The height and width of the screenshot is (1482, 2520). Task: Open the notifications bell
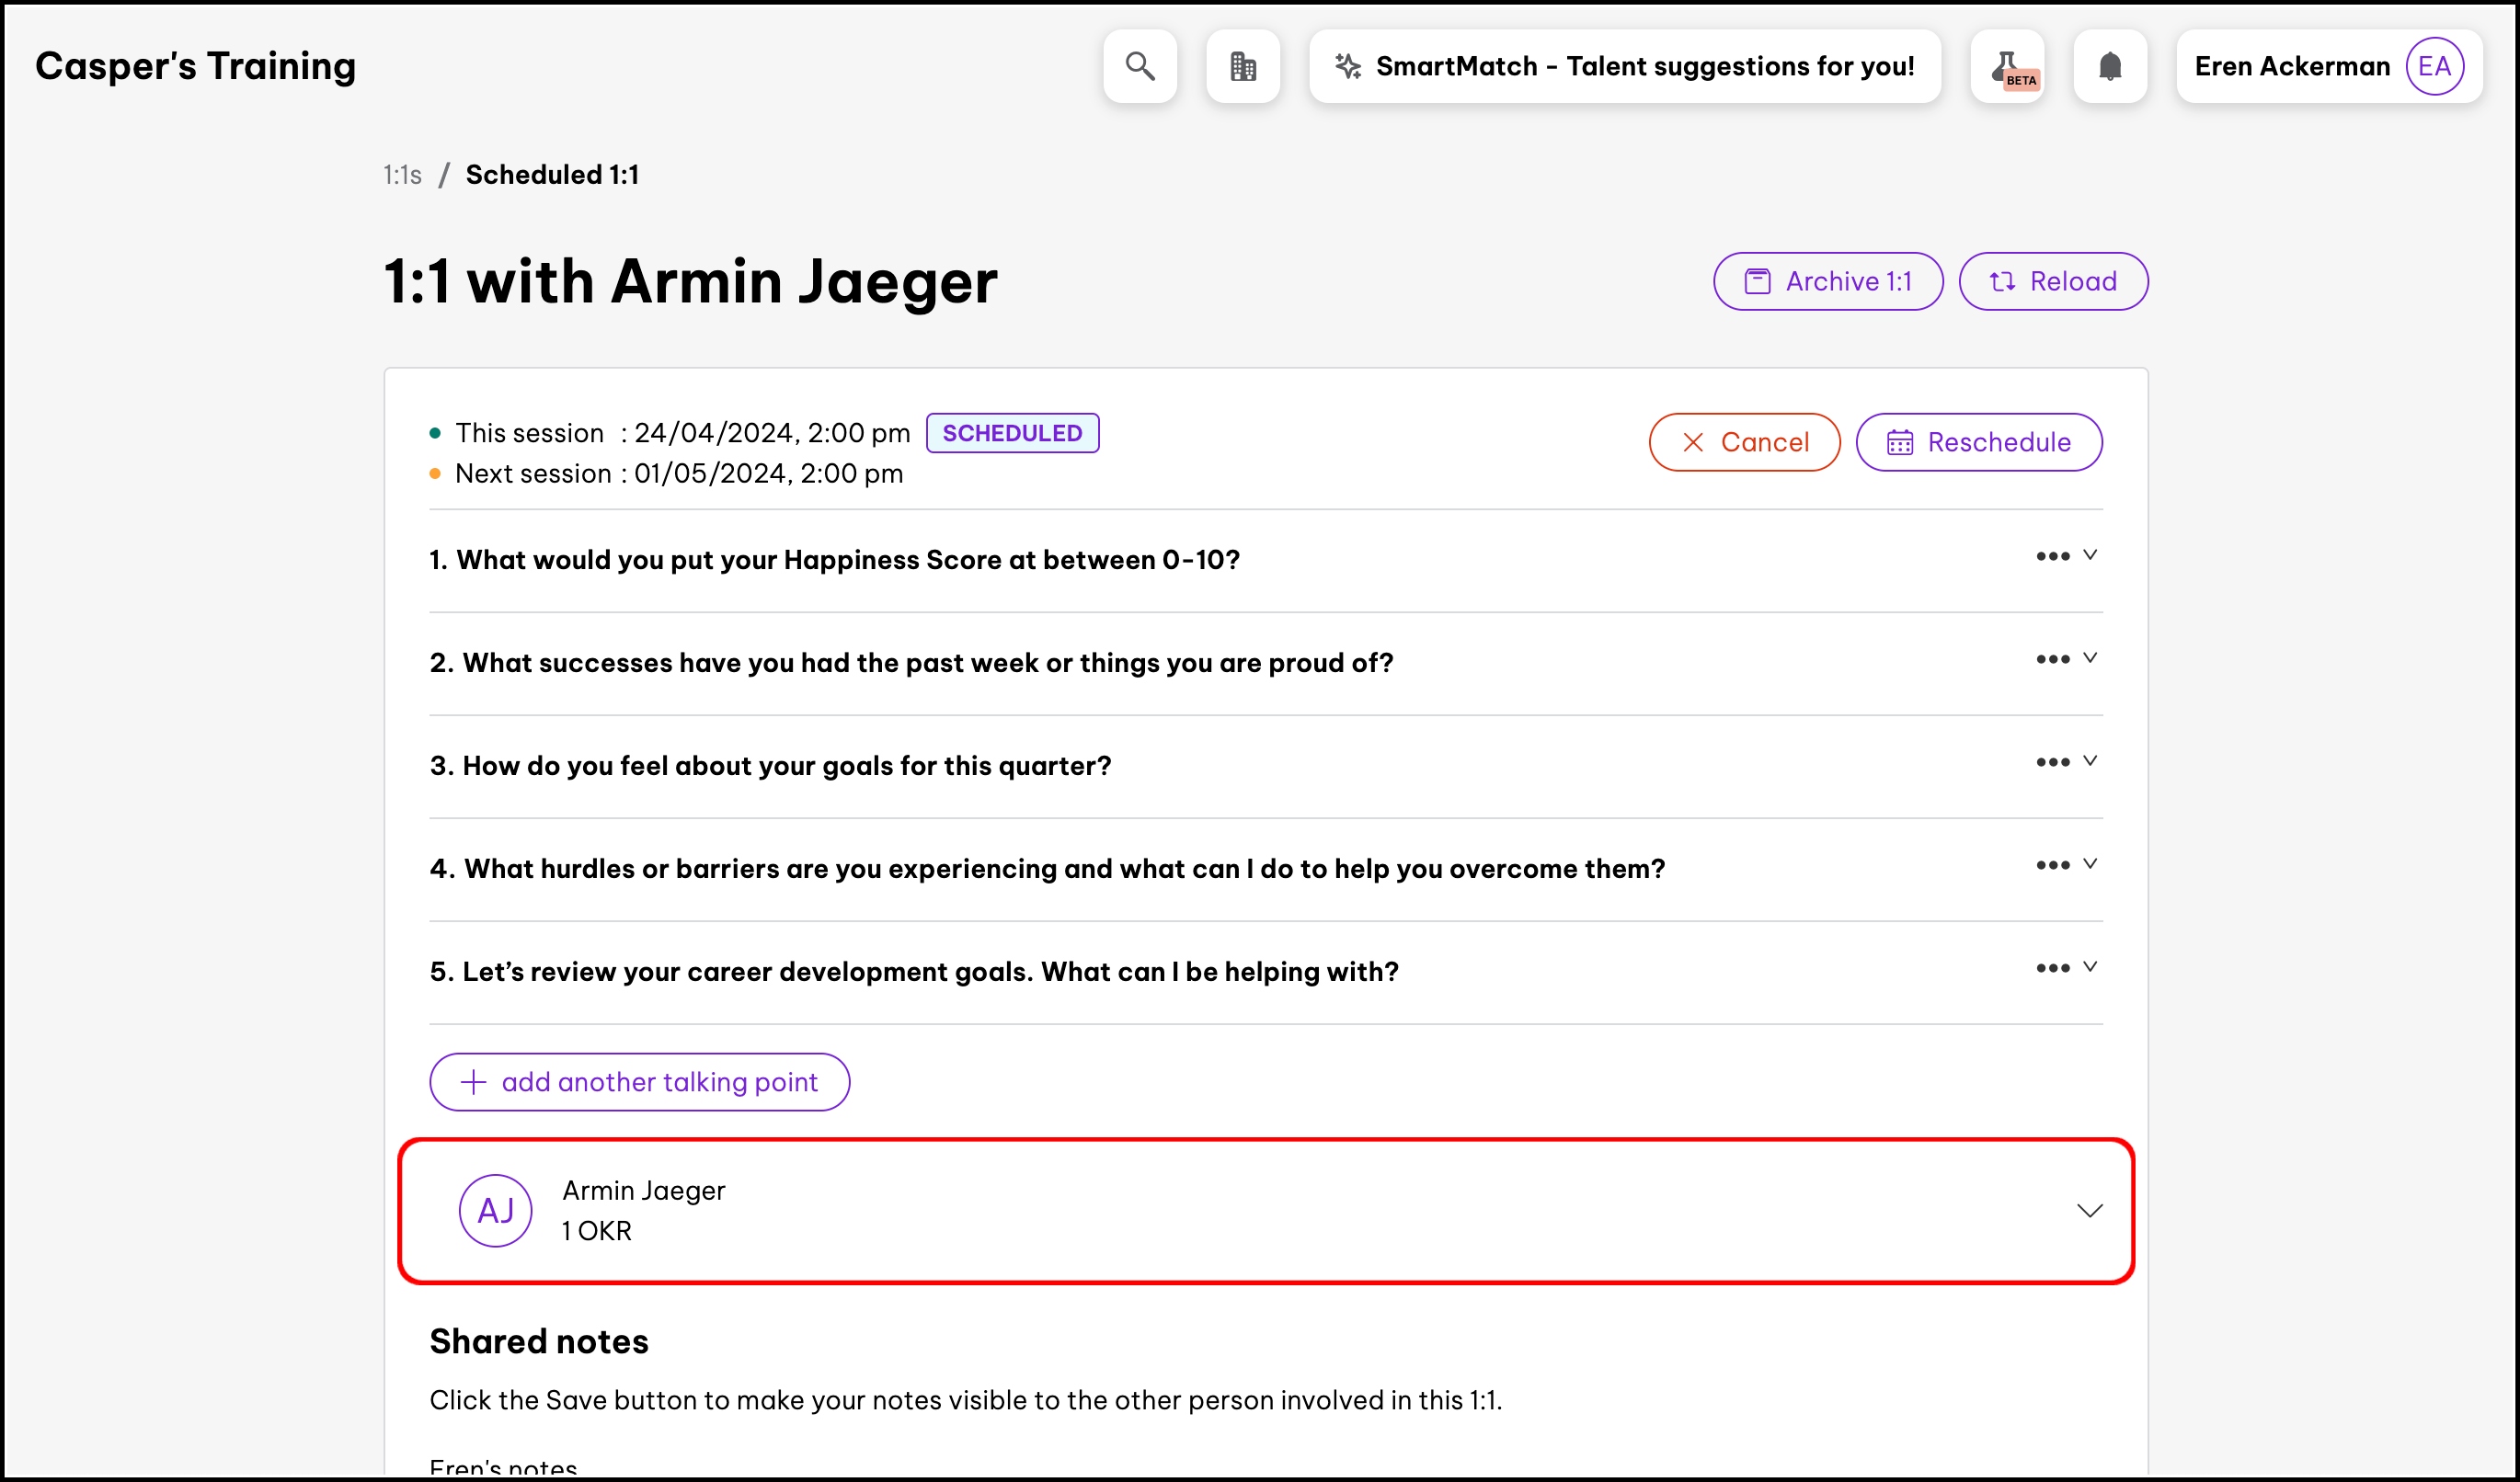pos(2109,66)
